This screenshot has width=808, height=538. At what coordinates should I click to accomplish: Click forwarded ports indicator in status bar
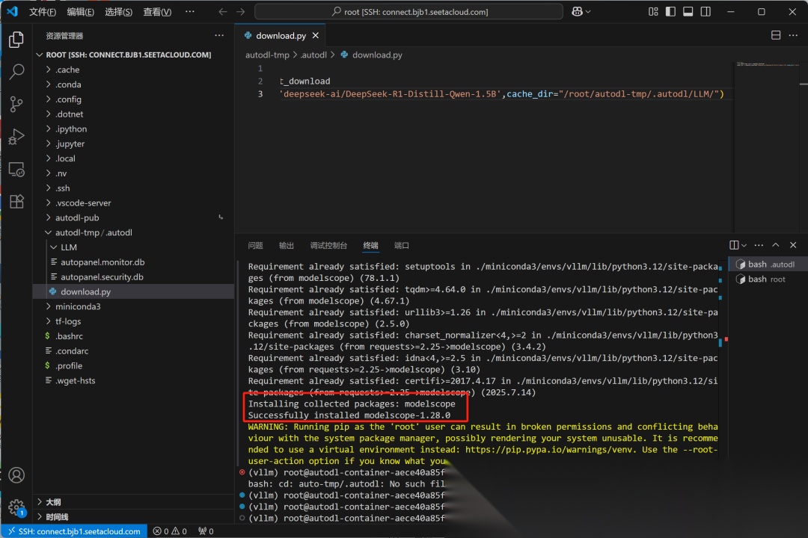click(x=206, y=531)
